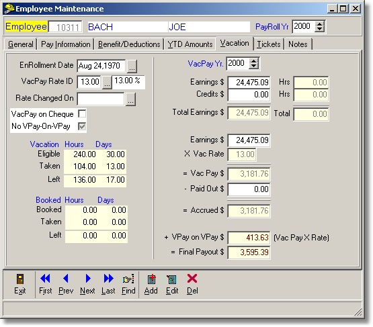Enable the VacPay on Cheque checkbox
This screenshot has height=327, width=373.
[x=82, y=114]
